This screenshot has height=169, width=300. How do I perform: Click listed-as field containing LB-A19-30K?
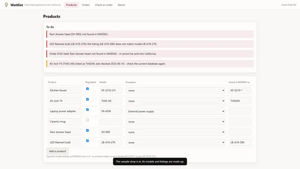[x=240, y=142]
